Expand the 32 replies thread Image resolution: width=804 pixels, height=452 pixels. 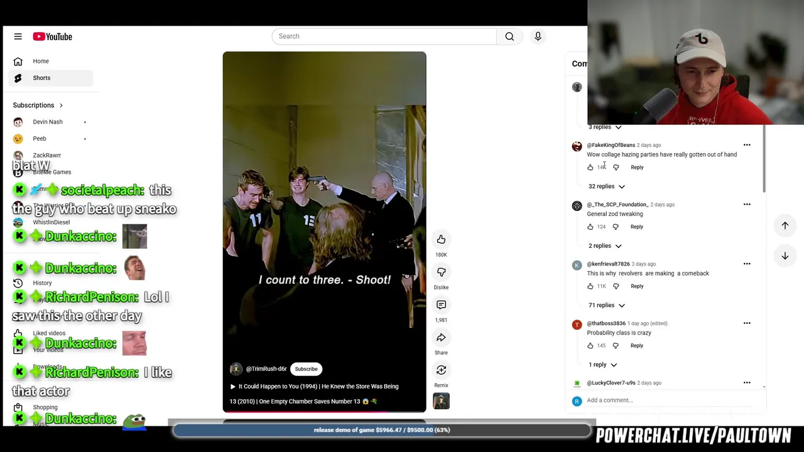[607, 186]
